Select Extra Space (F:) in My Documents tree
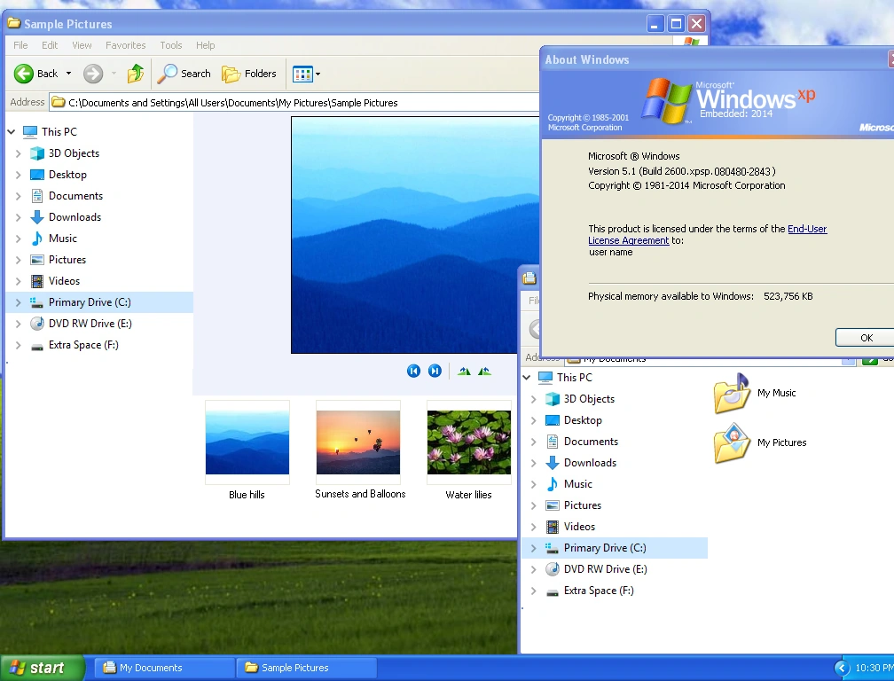The image size is (894, 681). (x=590, y=591)
